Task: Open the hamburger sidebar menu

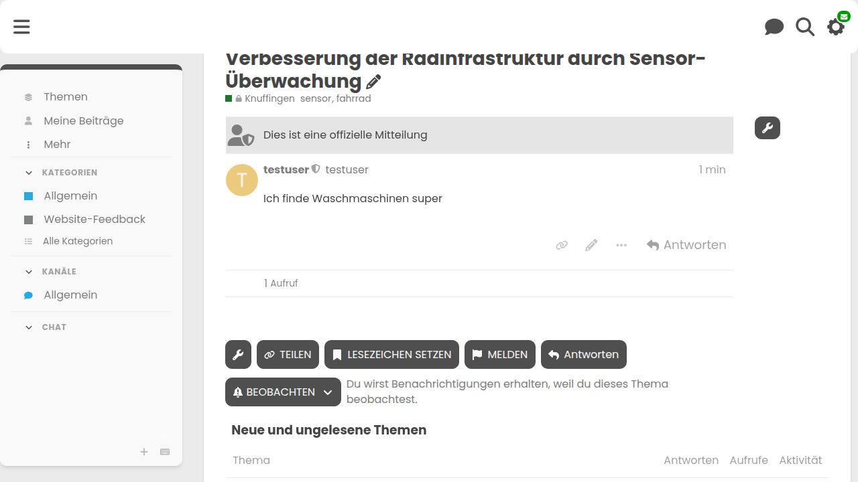Action: [21, 27]
